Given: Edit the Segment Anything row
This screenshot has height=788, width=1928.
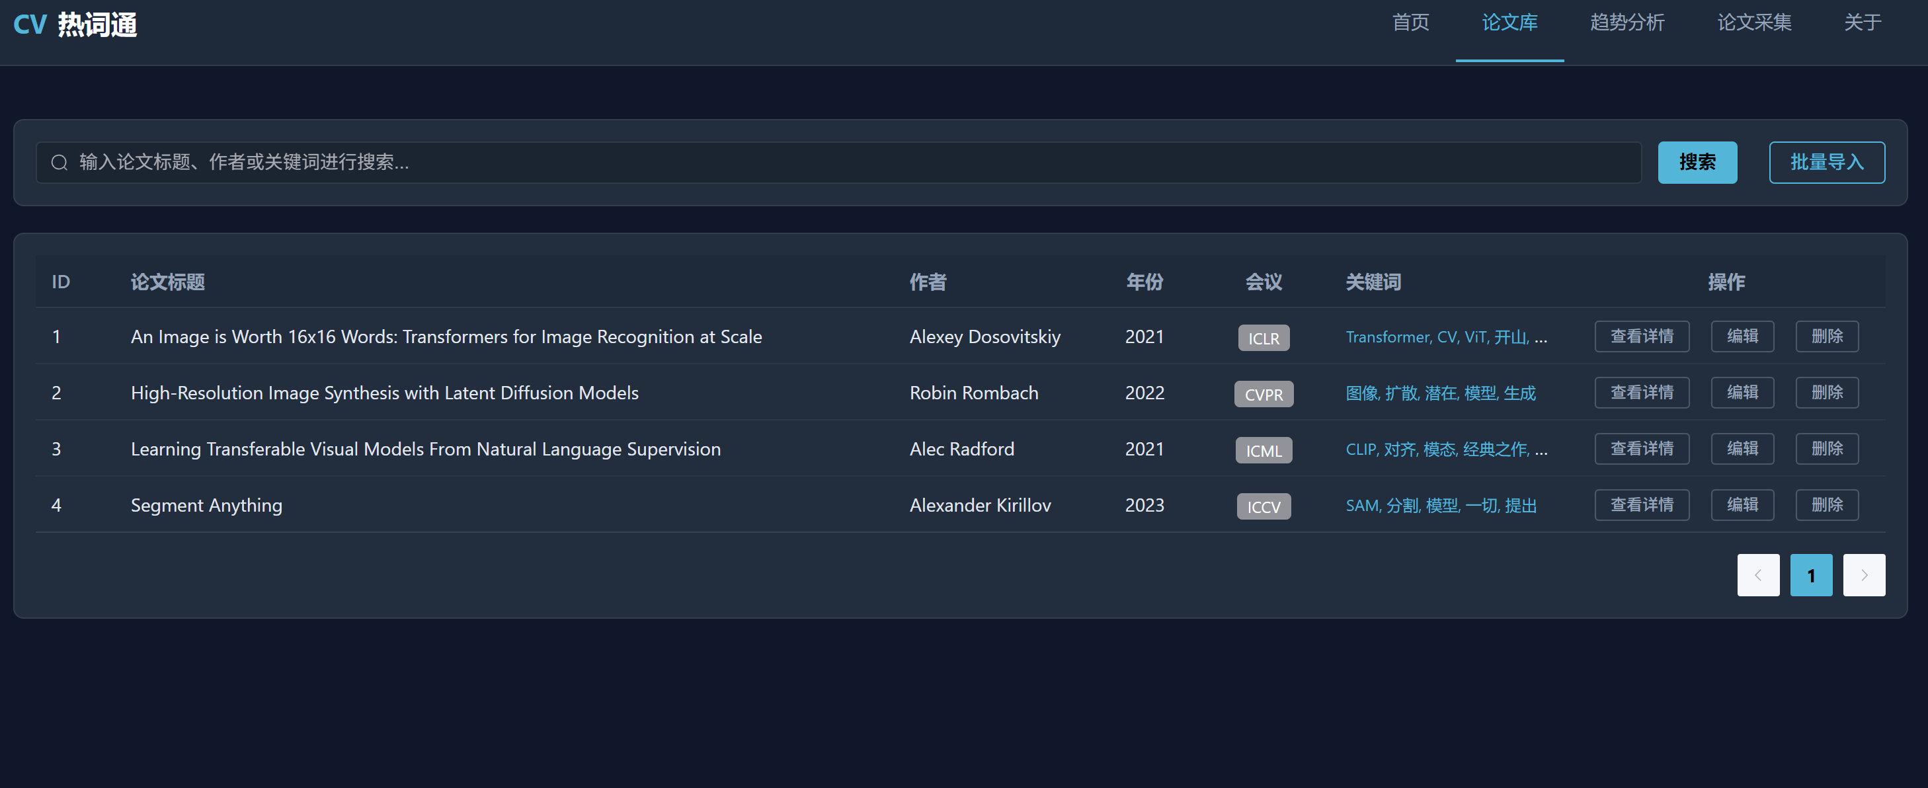Looking at the screenshot, I should 1742,505.
